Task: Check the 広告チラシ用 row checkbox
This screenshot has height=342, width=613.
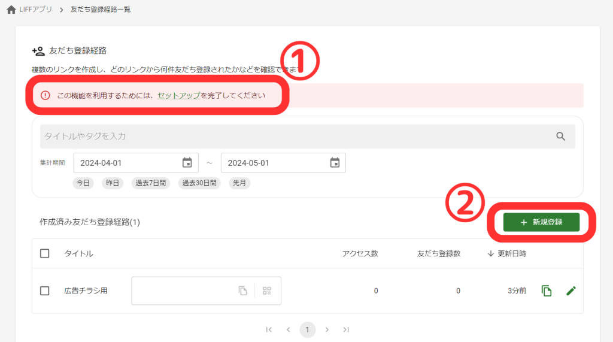Action: pyautogui.click(x=45, y=290)
